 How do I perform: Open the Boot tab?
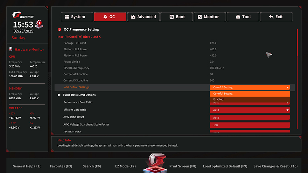pos(176,17)
